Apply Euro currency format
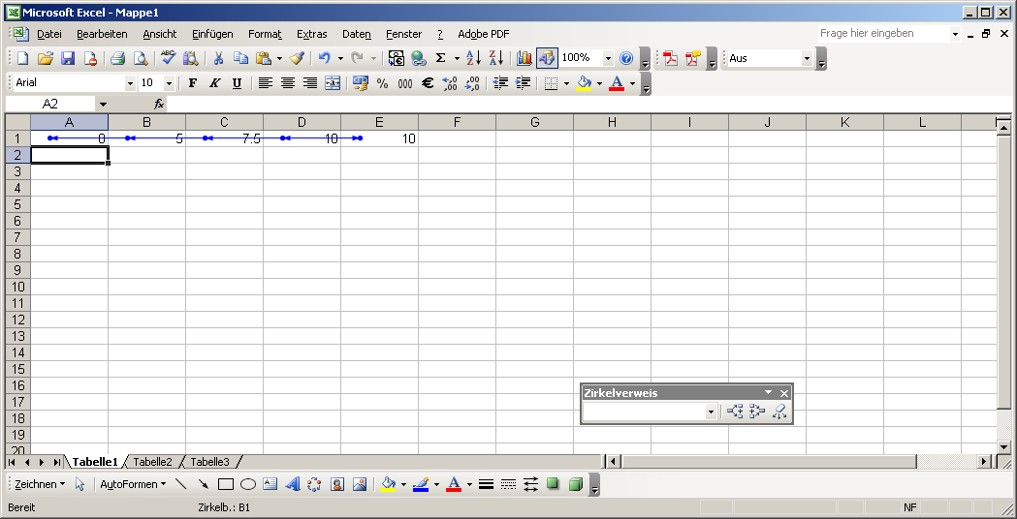This screenshot has width=1017, height=519. pyautogui.click(x=428, y=83)
